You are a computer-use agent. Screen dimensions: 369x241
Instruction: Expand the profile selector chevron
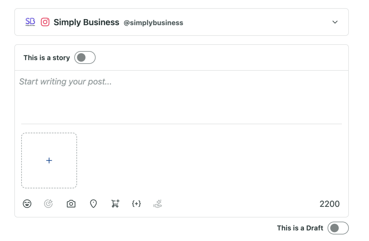click(335, 22)
